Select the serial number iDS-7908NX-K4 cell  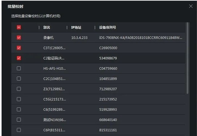coord(140,38)
